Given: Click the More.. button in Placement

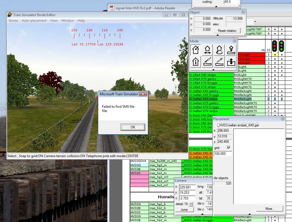Looking at the screenshot, I should click(269, 209).
